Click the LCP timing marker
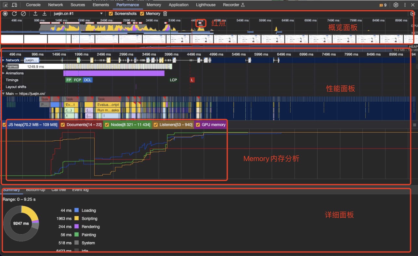This screenshot has width=418, height=256. click(x=173, y=80)
